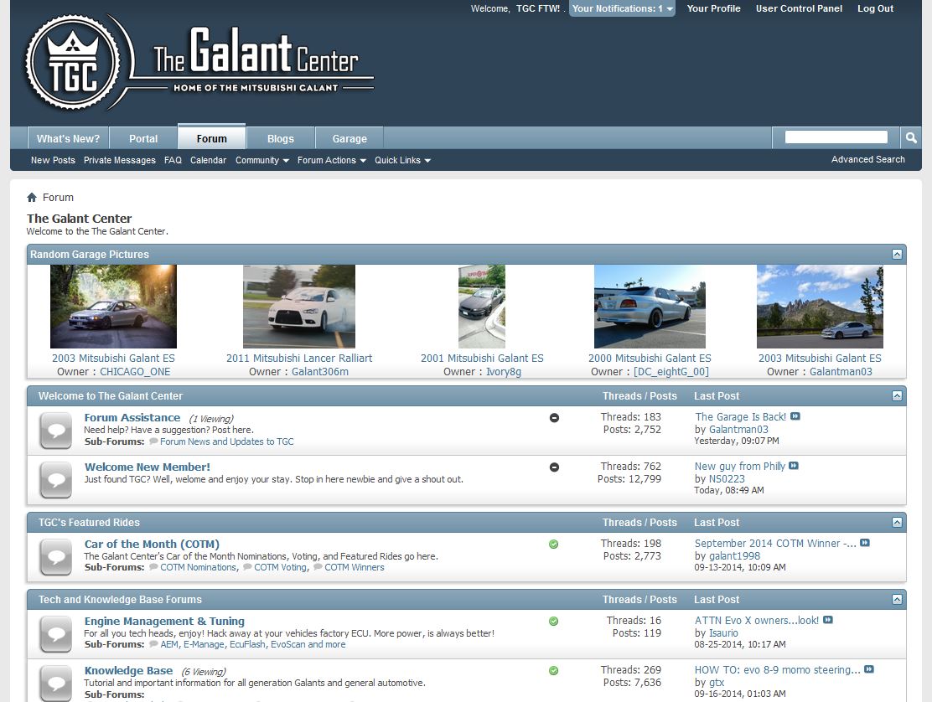This screenshot has height=702, width=932.
Task: Click the green check icon for Engine Management & Tuning
Action: tap(553, 622)
